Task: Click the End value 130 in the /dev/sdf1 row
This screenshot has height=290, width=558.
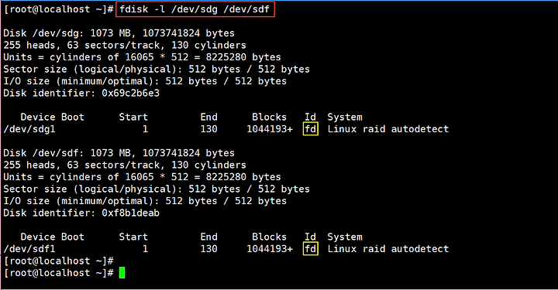Action: (209, 249)
